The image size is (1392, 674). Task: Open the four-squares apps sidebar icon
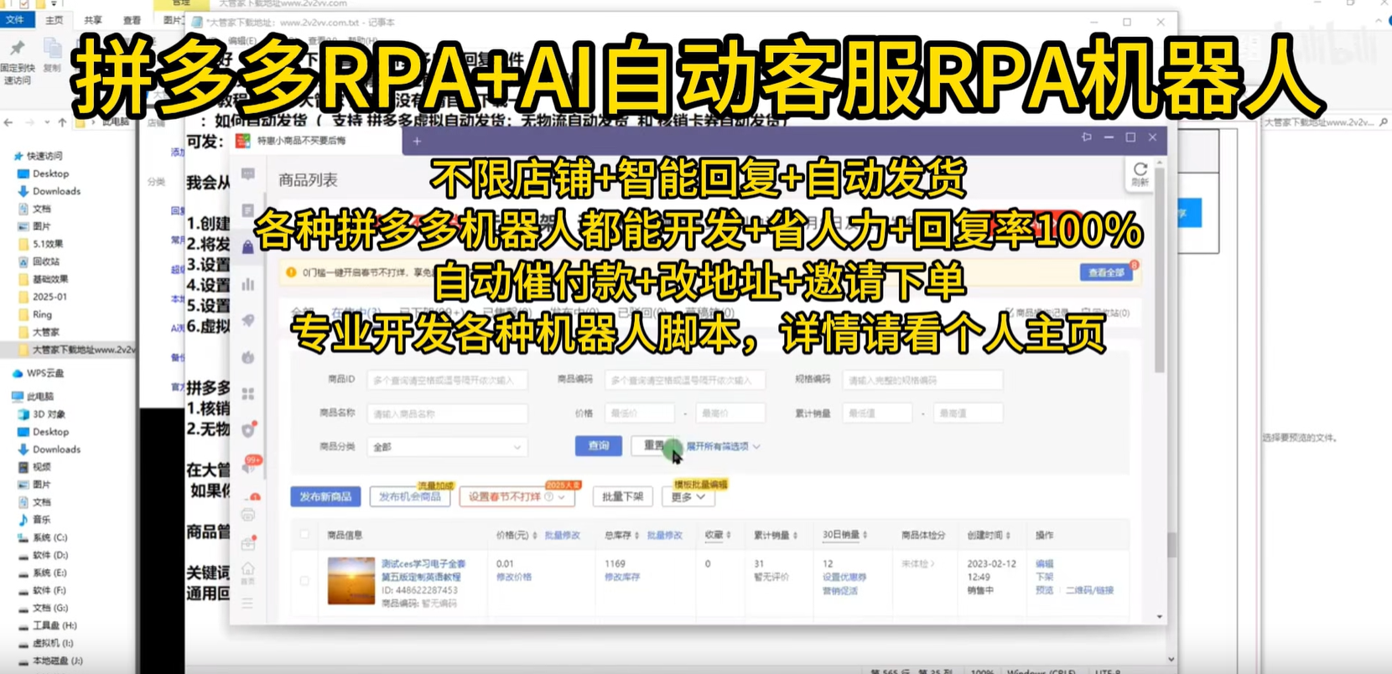point(248,393)
